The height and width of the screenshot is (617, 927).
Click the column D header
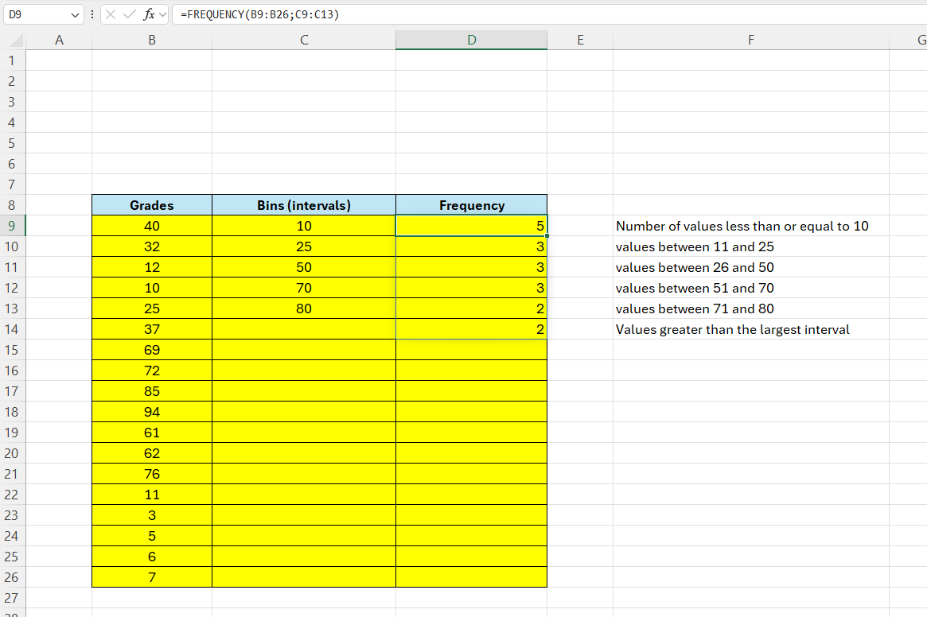[x=471, y=40]
